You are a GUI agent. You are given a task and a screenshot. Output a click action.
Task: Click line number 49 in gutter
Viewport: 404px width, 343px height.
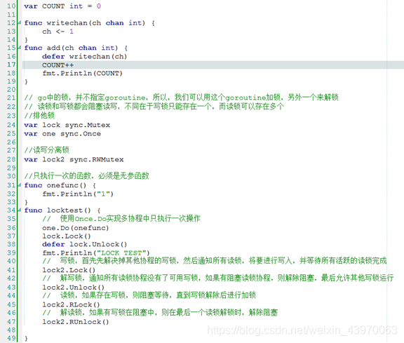11,338
